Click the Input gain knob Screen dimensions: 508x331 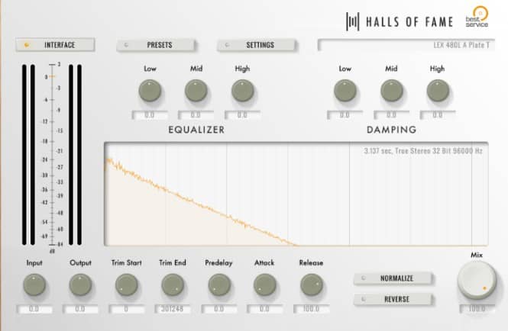34,285
